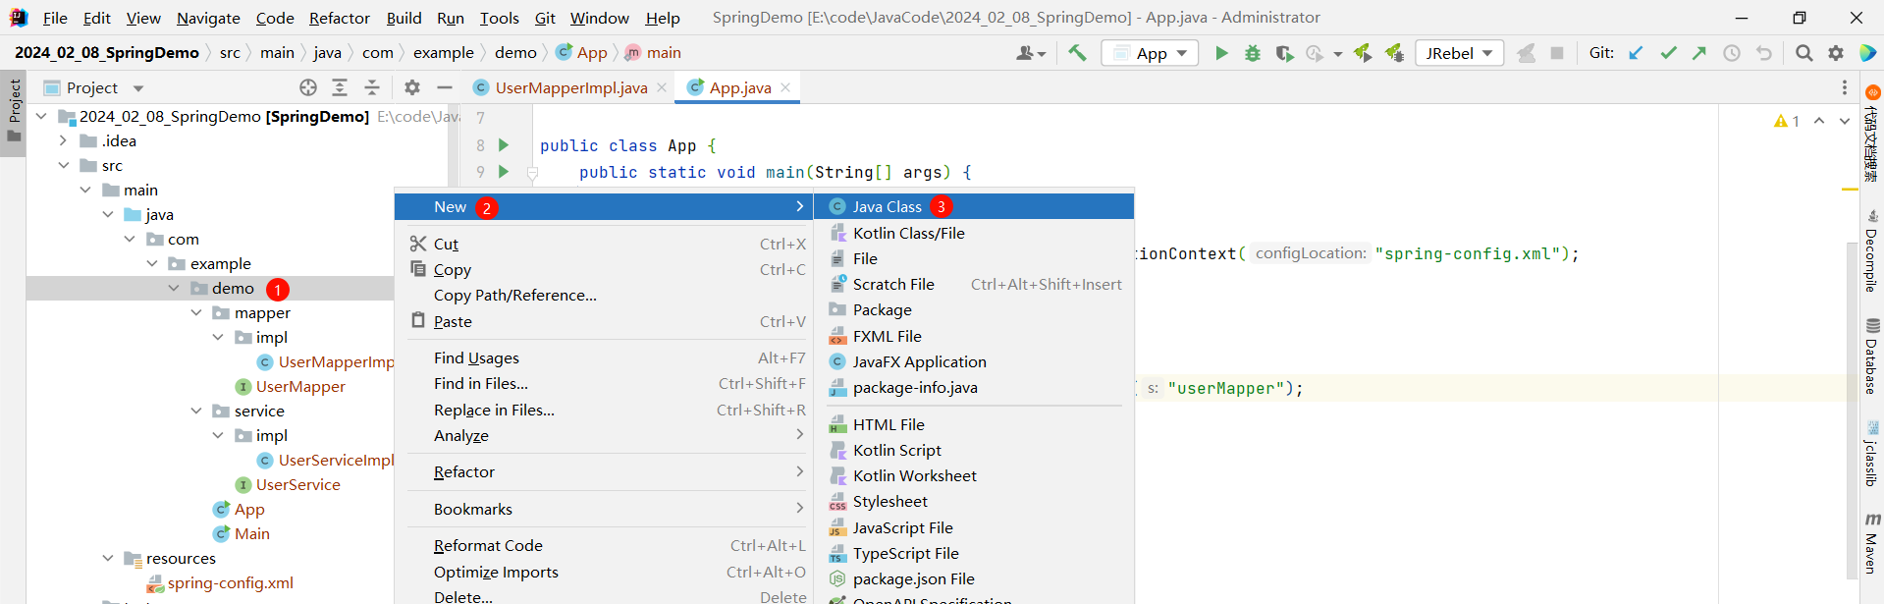Screen dimensions: 1884x604
Task: Collapse the demo package arrow
Action: pyautogui.click(x=174, y=288)
